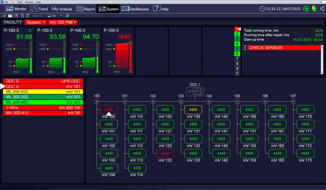This screenshot has height=190, width=326.
Task: Click the CHECK SENSOR alert
Action: [283, 47]
